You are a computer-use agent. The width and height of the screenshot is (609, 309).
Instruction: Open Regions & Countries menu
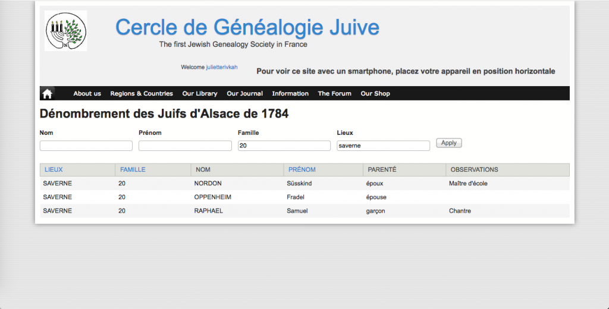(142, 93)
